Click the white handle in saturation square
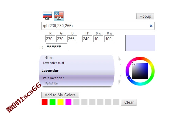Viewport: 196px width, 122px height. [134, 63]
